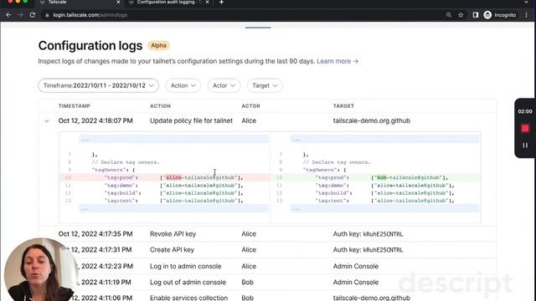This screenshot has width=536, height=301.
Task: Toggle the browser side panel icon
Action: (476, 15)
